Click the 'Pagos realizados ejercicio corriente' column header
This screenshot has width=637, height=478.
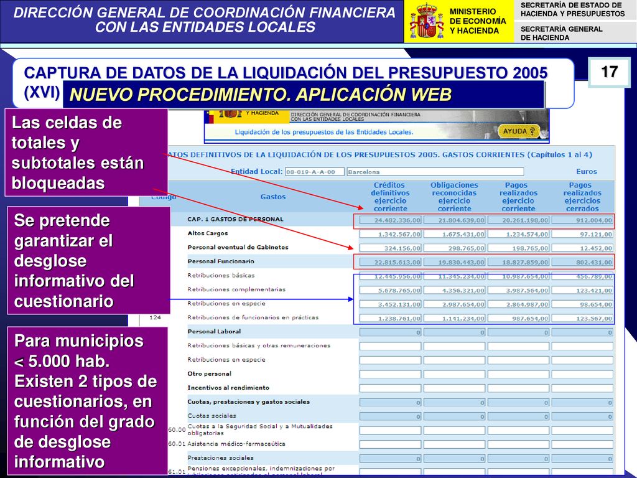(x=518, y=197)
